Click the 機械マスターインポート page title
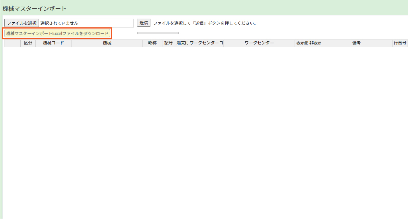408x219 pixels. tap(35, 8)
